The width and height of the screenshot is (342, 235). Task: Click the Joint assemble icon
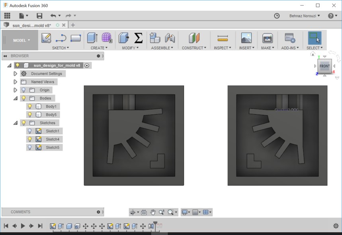[170, 38]
